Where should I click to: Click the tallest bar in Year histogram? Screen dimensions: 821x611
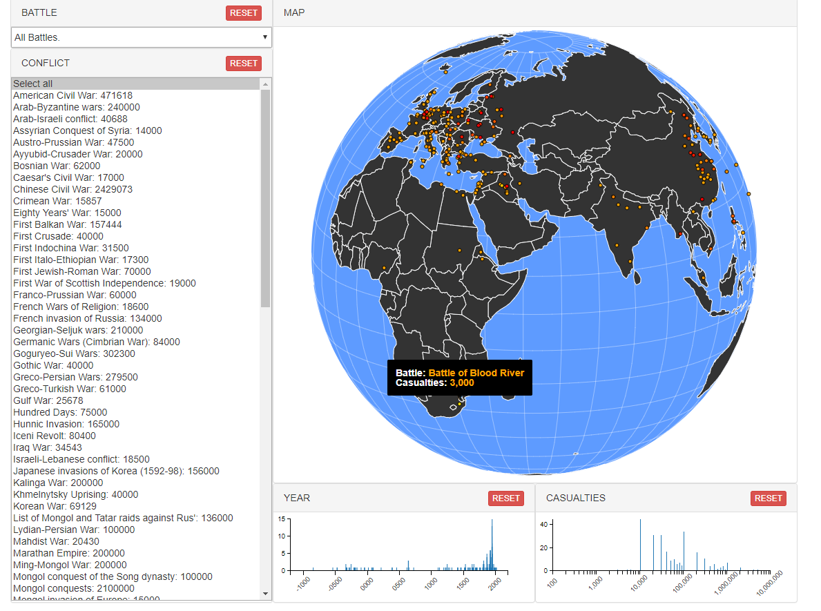(x=492, y=545)
